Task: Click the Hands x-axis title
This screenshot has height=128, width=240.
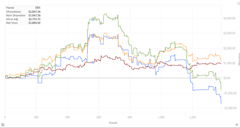Action: point(113,123)
